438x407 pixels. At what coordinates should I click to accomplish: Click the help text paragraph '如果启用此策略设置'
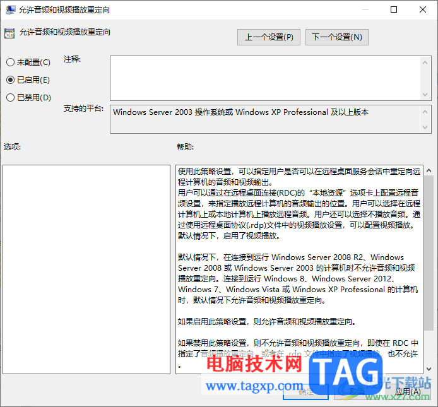(212, 322)
